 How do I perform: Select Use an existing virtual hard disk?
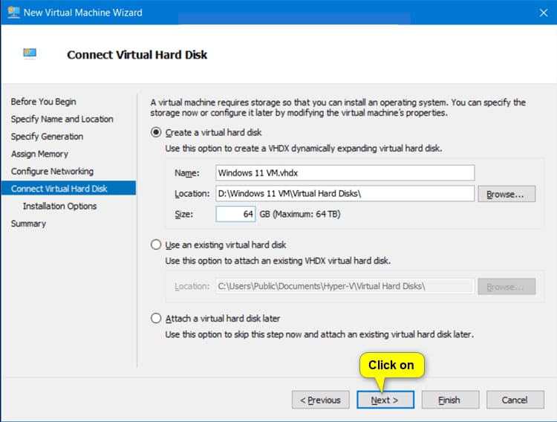pyautogui.click(x=156, y=244)
